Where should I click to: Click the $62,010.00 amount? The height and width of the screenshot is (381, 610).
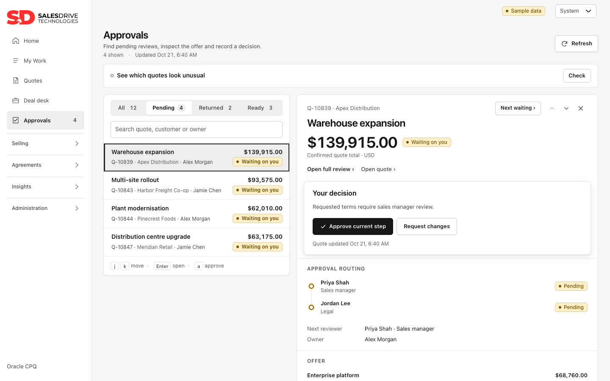pos(265,208)
